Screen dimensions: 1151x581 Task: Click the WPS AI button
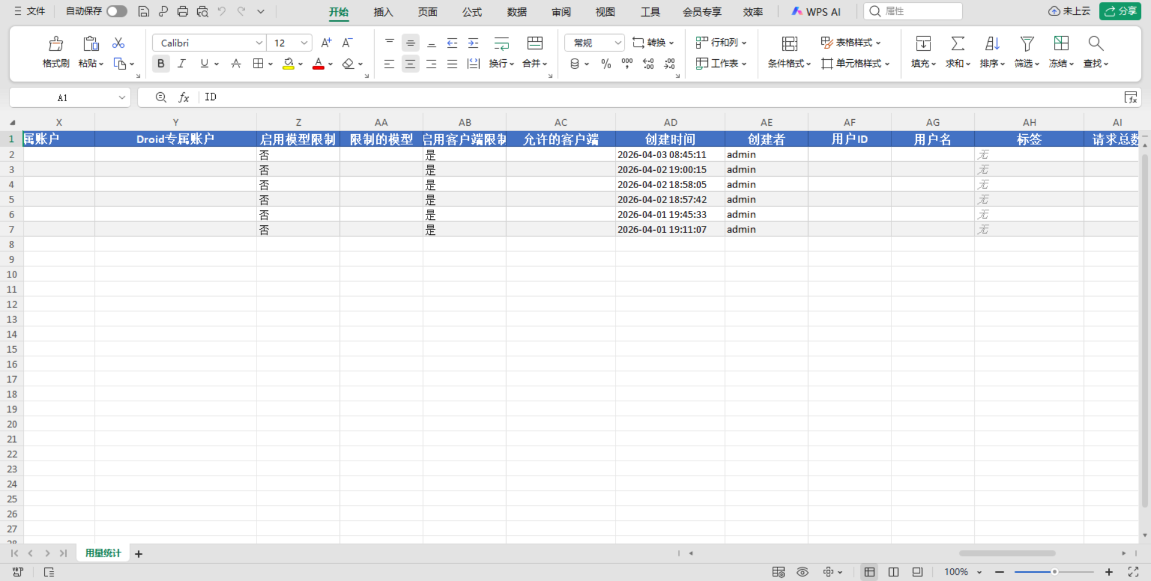(x=816, y=12)
